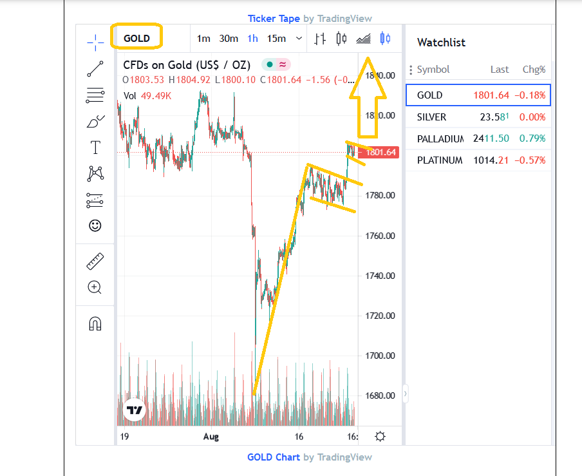
Task: Click the zoom in magnifier tool
Action: (95, 287)
